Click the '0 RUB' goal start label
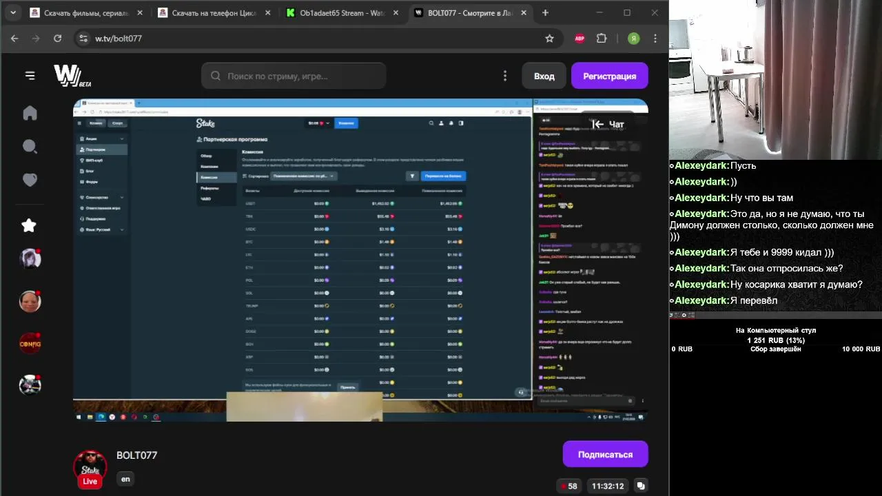 [682, 349]
